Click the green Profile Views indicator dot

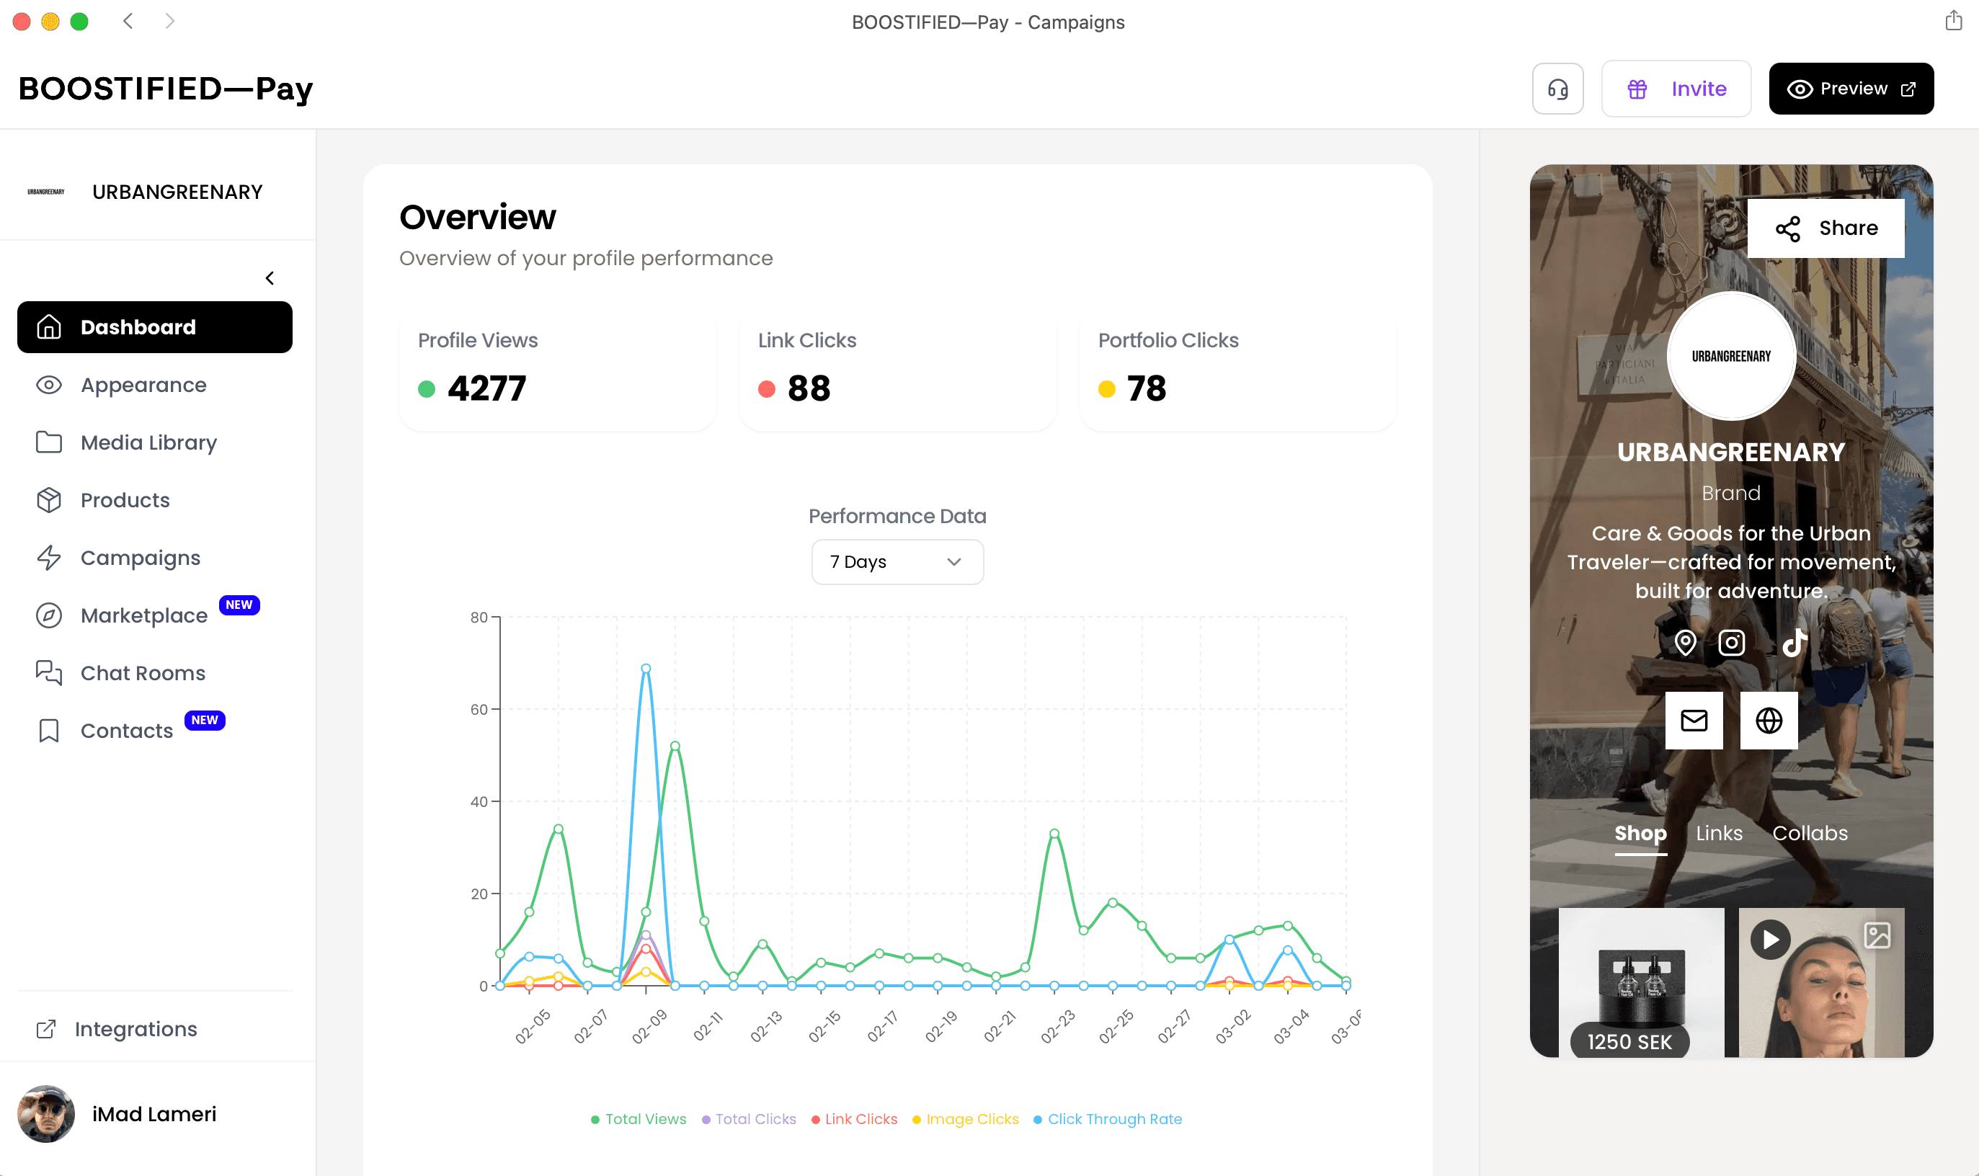pos(427,389)
